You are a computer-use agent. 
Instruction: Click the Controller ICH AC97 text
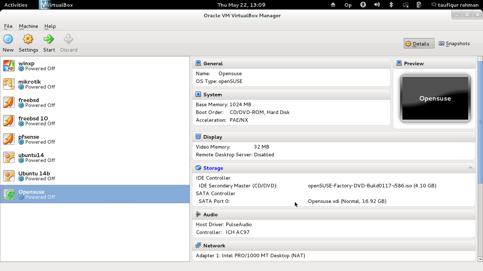click(x=223, y=232)
